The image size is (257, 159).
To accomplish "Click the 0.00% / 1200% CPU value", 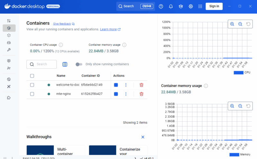I will [42, 51].
